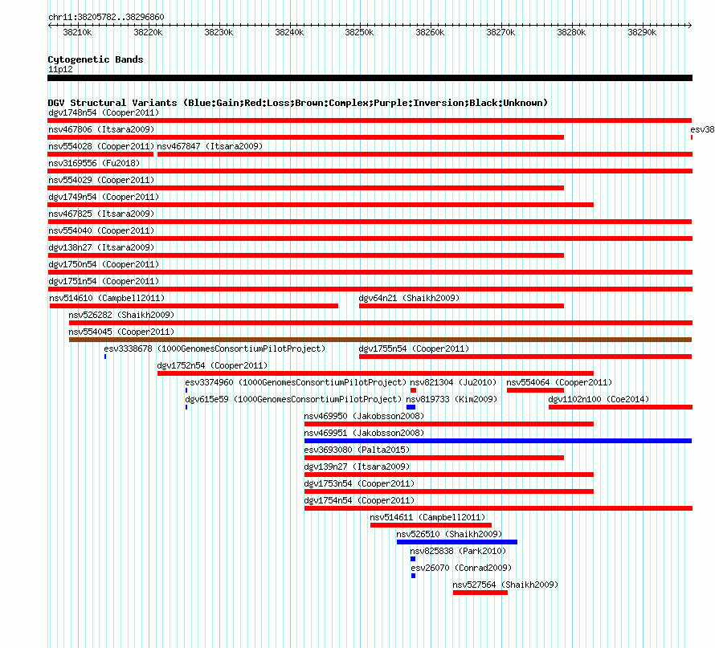The height and width of the screenshot is (648, 715).
Task: Open nsv527564 (Shaikh2009) variant
Action: point(505,585)
